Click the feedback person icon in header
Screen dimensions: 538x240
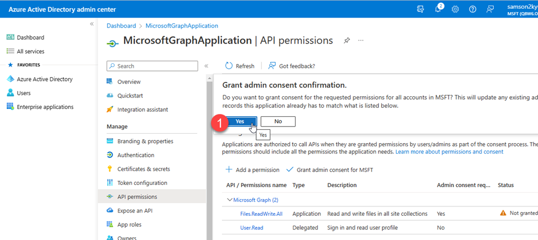pos(490,9)
